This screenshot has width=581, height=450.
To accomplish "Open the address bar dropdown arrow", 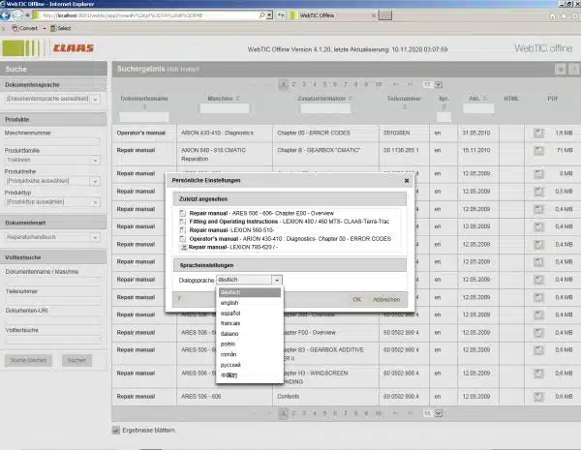I will coord(270,15).
